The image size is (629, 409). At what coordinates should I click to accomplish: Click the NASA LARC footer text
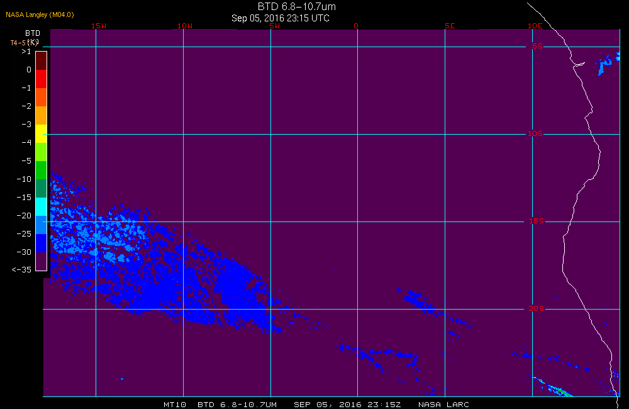pyautogui.click(x=443, y=405)
